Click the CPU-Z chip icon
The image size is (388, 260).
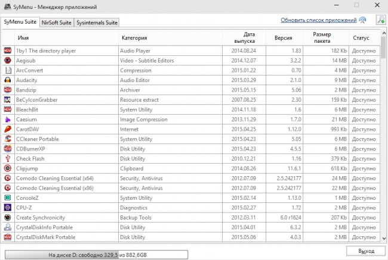click(8, 208)
